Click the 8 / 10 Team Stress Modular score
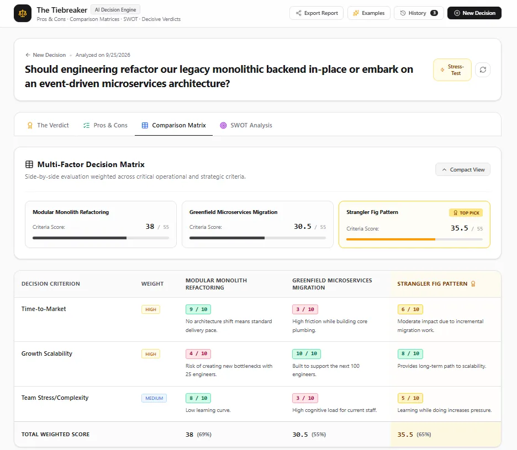Image resolution: width=517 pixels, height=450 pixels. [x=198, y=398]
